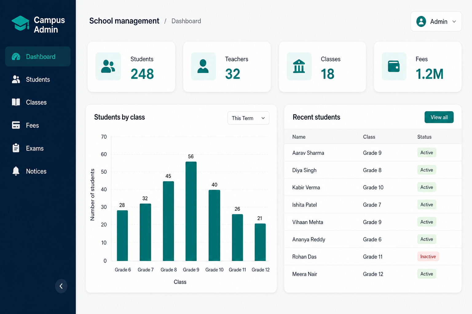Open the Dashboard menu item
This screenshot has height=314, width=472.
click(x=38, y=56)
